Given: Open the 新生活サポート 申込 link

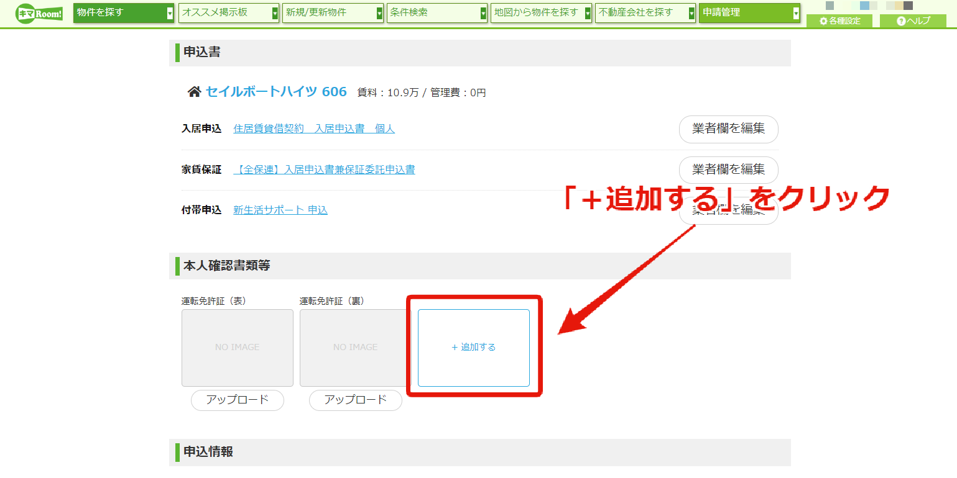Looking at the screenshot, I should pyautogui.click(x=280, y=210).
